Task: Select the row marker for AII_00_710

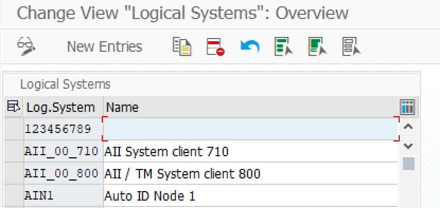Action: tap(14, 151)
